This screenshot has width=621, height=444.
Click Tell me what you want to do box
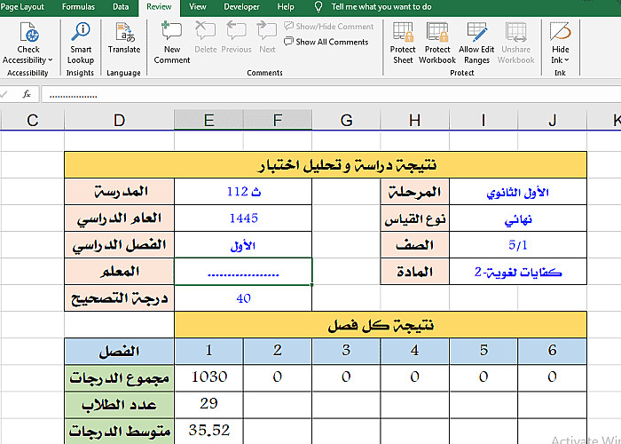381,7
